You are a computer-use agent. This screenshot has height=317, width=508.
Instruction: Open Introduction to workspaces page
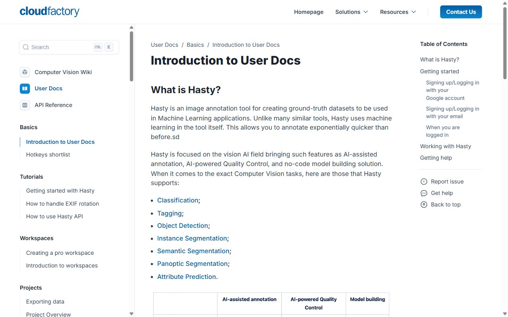(62, 265)
